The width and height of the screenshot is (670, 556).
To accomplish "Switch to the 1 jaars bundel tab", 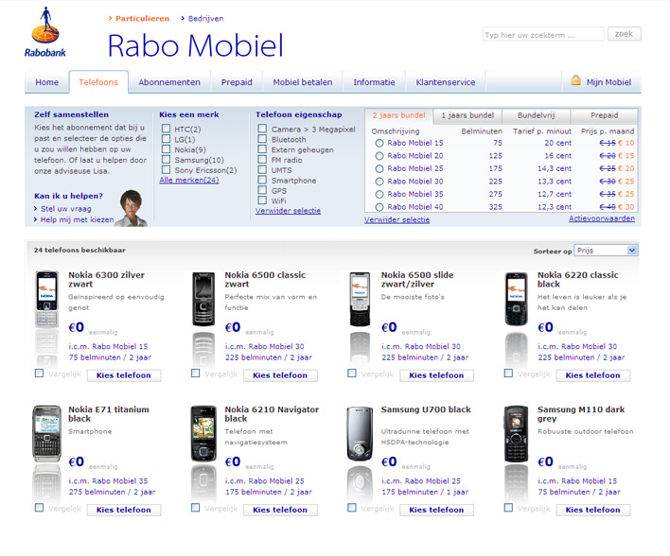I will pos(467,115).
